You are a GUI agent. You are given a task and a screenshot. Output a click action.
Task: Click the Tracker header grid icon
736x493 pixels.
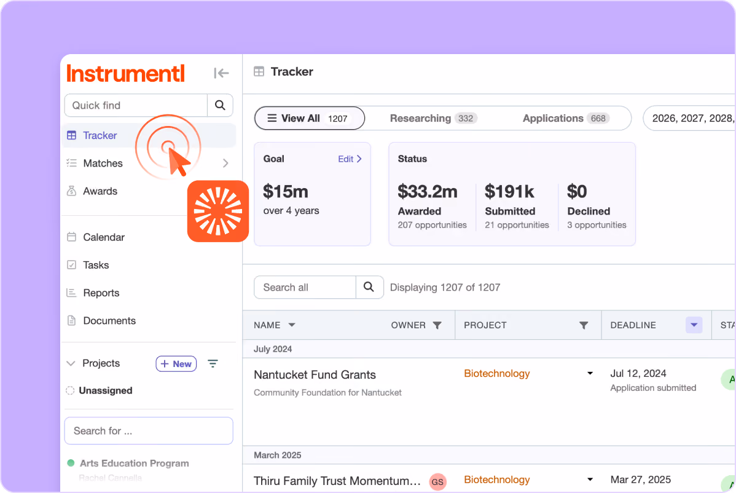point(259,71)
